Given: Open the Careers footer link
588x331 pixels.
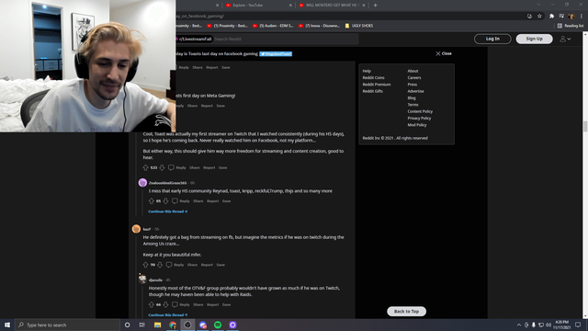Looking at the screenshot, I should 414,77.
